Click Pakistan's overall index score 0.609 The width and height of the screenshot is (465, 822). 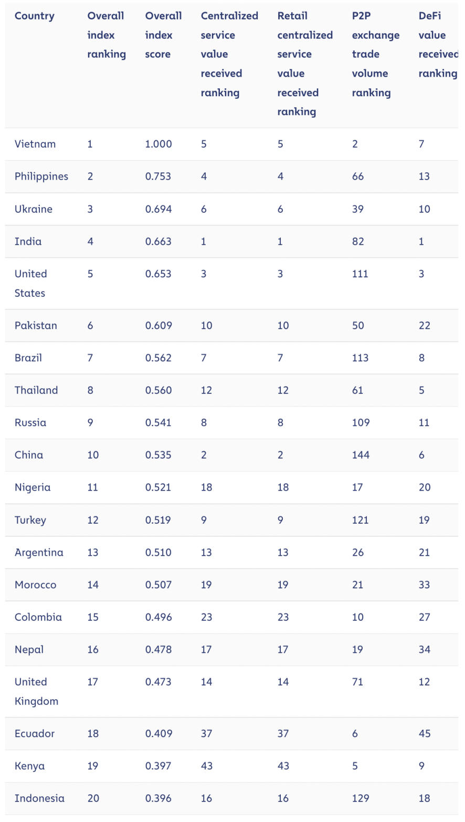158,326
